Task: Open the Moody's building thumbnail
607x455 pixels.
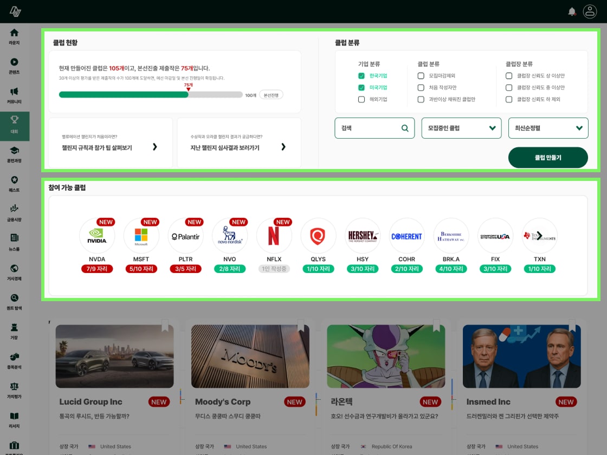Action: coord(250,356)
